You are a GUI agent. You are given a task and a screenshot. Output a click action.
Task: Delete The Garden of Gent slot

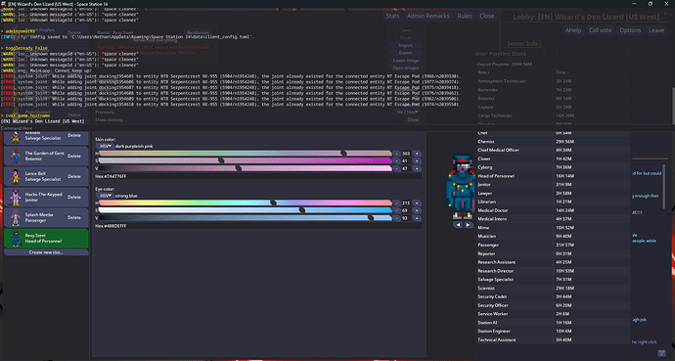pos(74,156)
